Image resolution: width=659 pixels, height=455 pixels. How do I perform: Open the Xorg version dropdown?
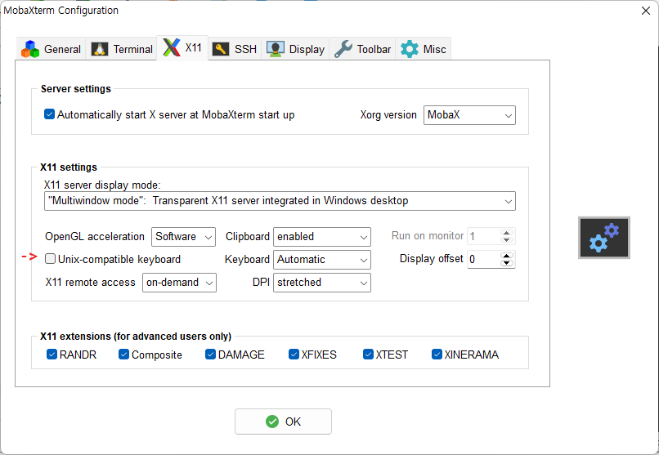(x=469, y=115)
